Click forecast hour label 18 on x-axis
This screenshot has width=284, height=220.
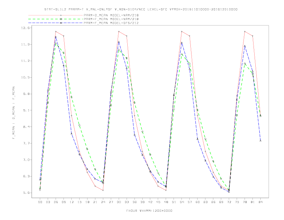click(x=87, y=202)
